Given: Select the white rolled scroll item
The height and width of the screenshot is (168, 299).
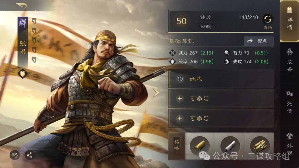Looking at the screenshot, I should (230, 146).
